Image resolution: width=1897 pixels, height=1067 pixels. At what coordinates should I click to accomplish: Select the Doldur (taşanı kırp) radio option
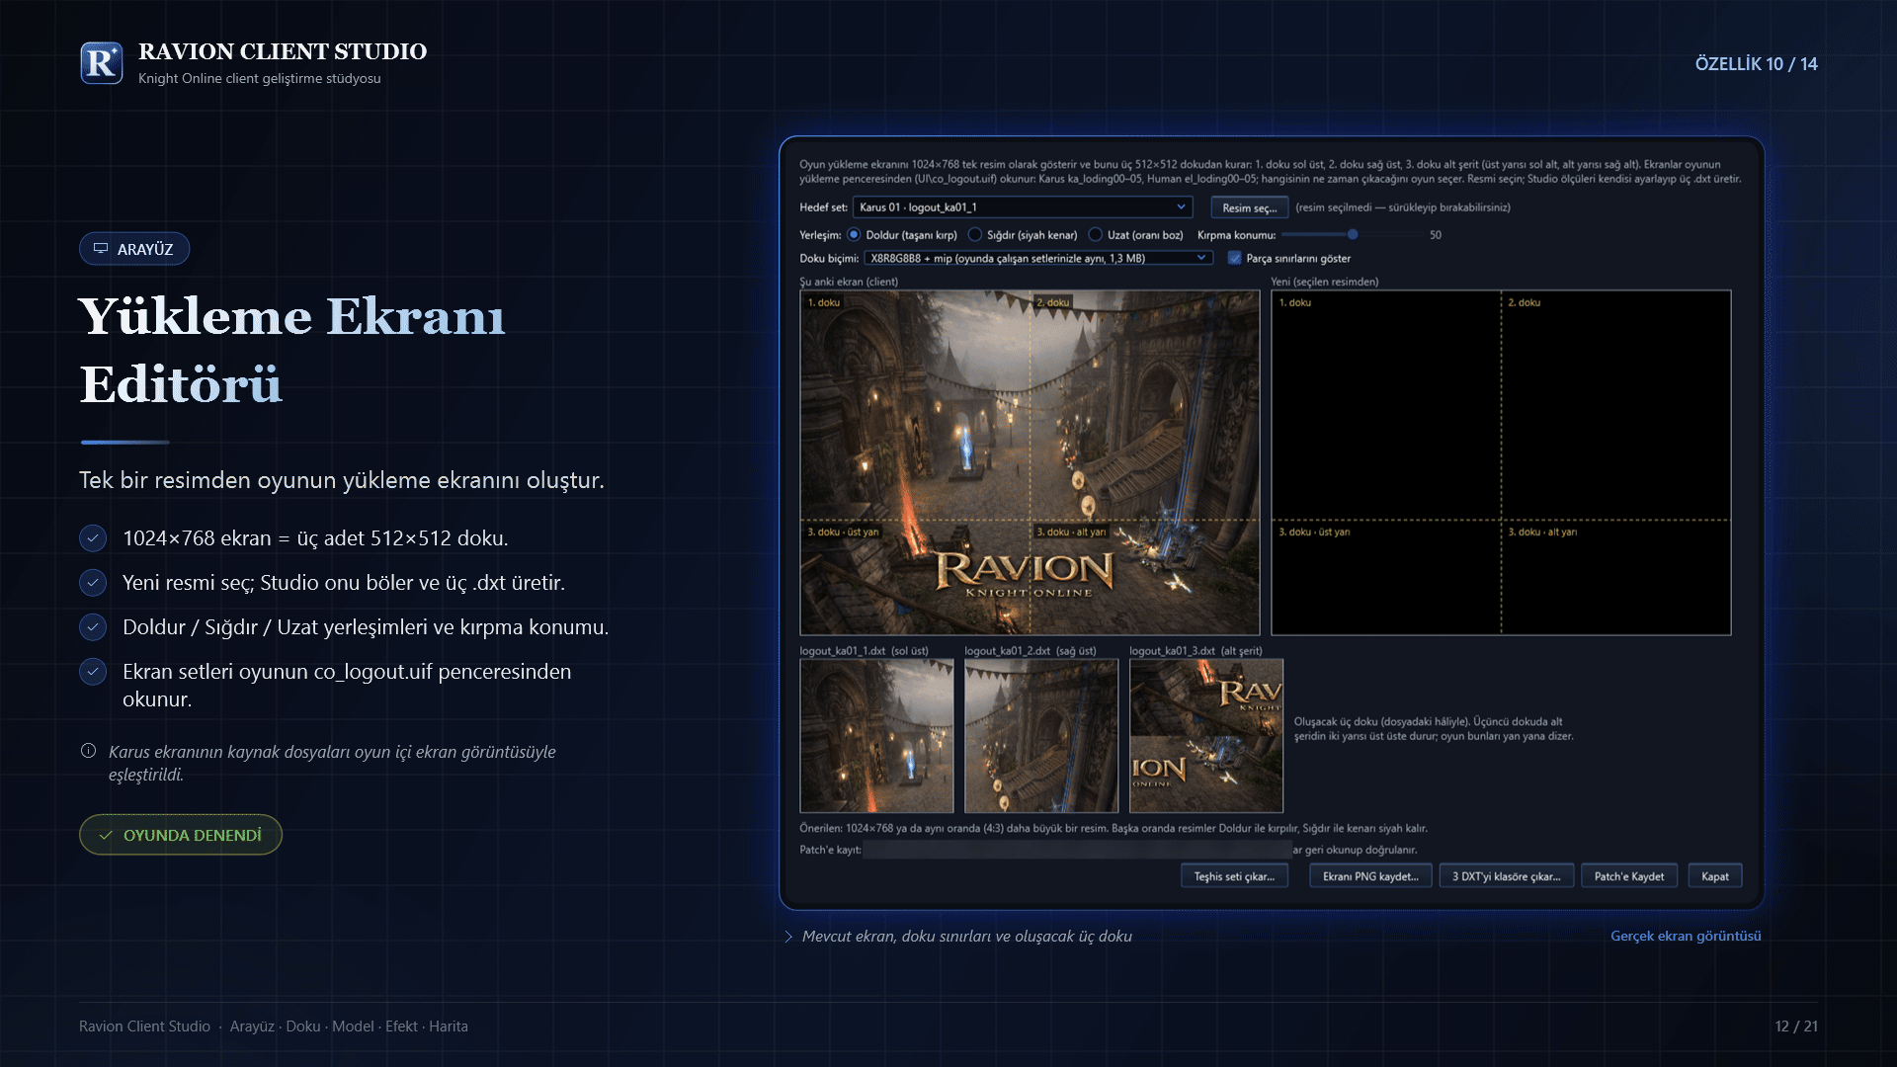854,235
